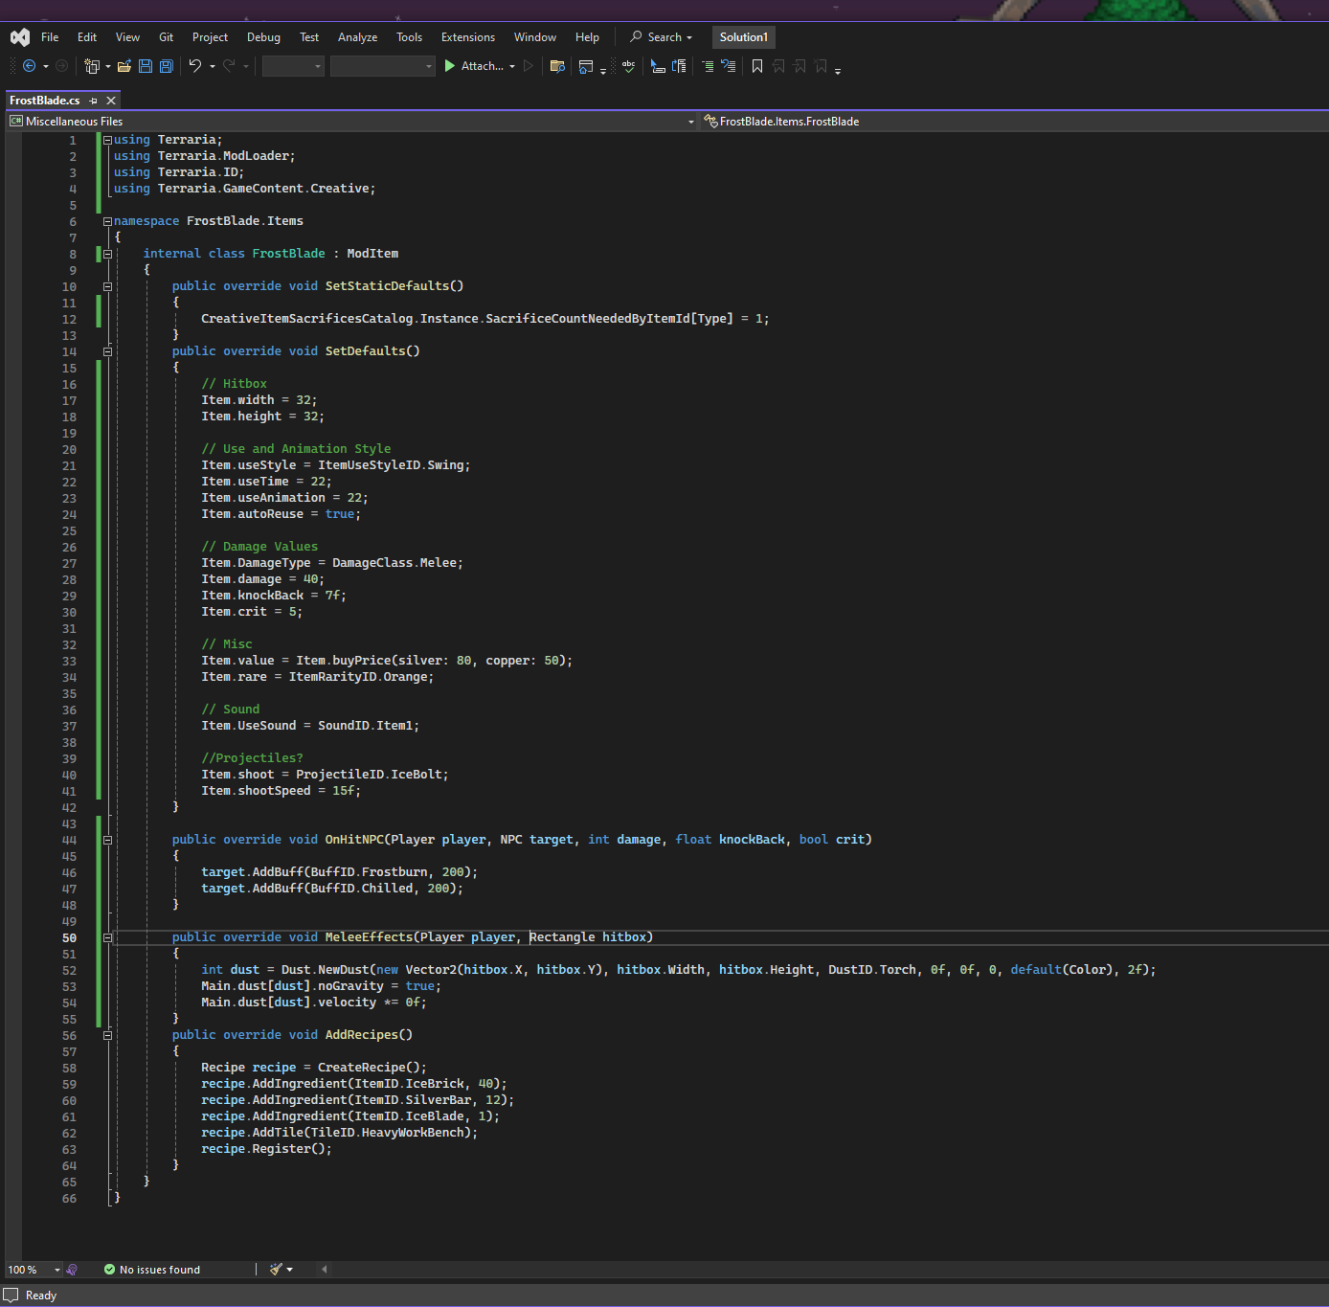This screenshot has width=1329, height=1307.
Task: Toggle outlining for the OnHitNPC method
Action: 107,840
